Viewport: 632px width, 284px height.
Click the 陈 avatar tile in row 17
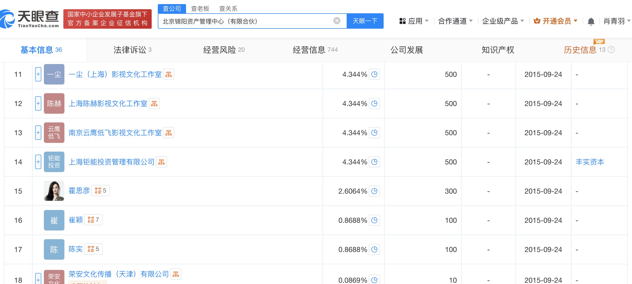(x=54, y=249)
